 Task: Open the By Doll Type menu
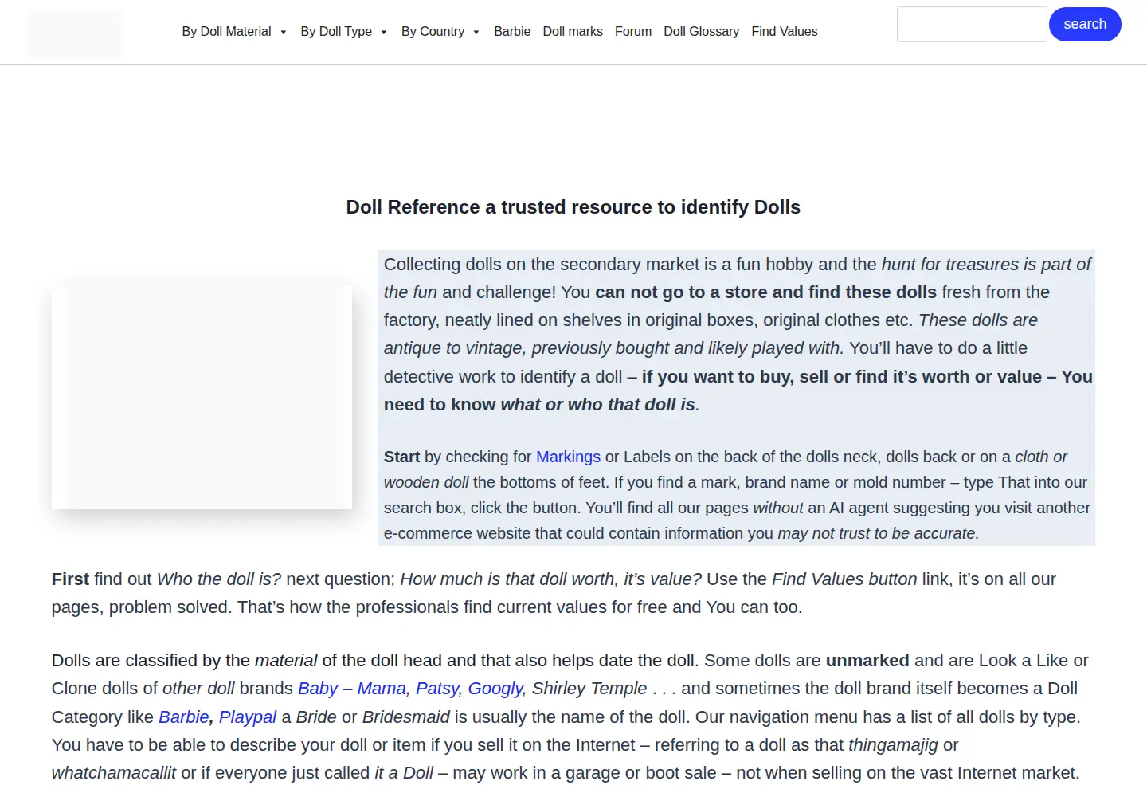336,32
